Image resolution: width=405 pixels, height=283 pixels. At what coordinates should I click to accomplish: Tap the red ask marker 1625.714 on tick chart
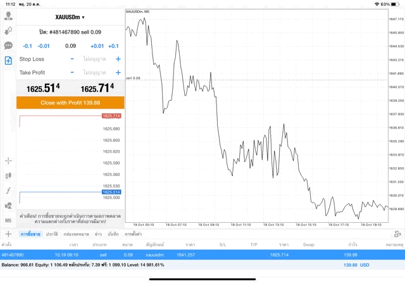pos(111,116)
